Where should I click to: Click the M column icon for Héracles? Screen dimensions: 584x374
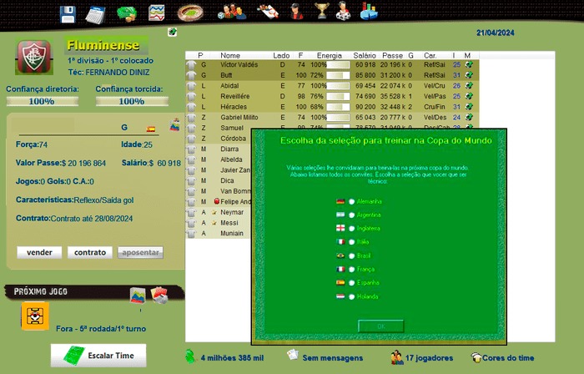pyautogui.click(x=469, y=107)
